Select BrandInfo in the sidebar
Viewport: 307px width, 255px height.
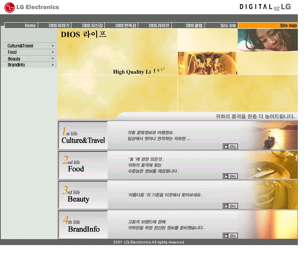point(16,65)
